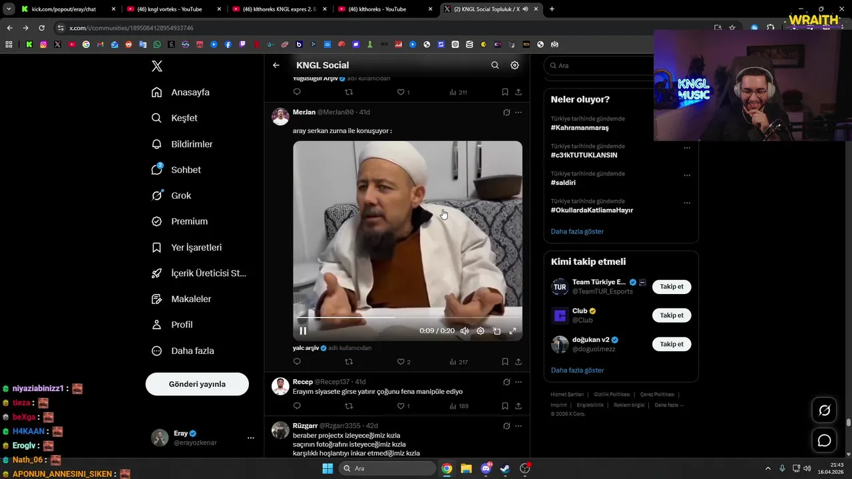Open Bildirimler notifications

pyautogui.click(x=182, y=144)
